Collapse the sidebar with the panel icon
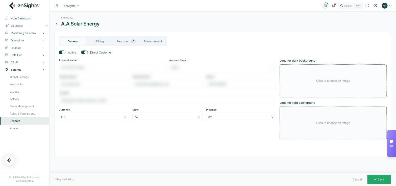 (x=56, y=6)
